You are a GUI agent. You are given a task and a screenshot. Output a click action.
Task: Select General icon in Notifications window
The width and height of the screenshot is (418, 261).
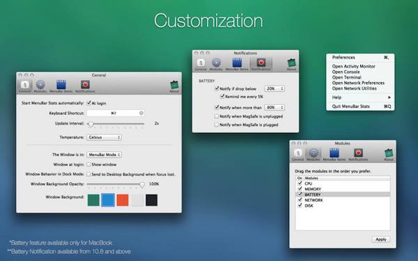click(201, 63)
